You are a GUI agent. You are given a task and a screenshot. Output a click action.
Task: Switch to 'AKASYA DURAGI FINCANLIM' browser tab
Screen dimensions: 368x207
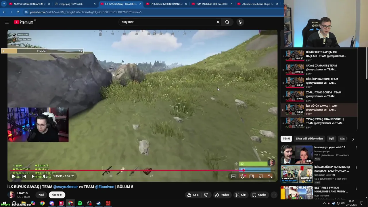tap(30, 4)
